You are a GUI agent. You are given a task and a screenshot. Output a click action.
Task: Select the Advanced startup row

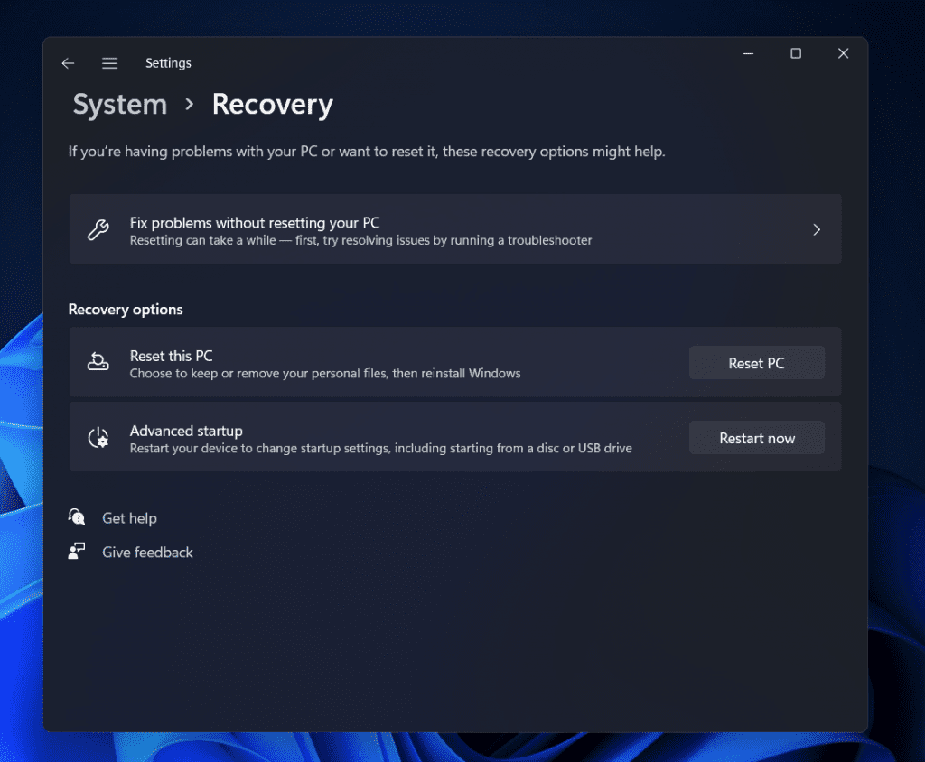coord(361,437)
